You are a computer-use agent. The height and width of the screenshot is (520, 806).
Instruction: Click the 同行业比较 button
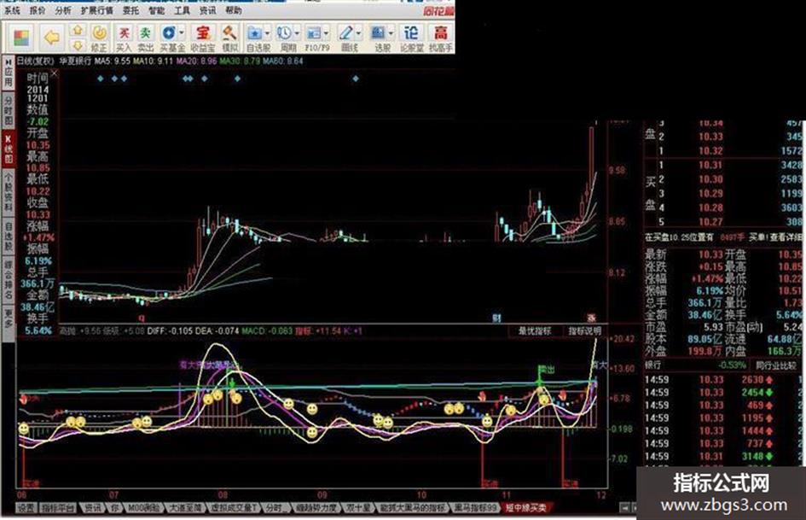point(776,365)
